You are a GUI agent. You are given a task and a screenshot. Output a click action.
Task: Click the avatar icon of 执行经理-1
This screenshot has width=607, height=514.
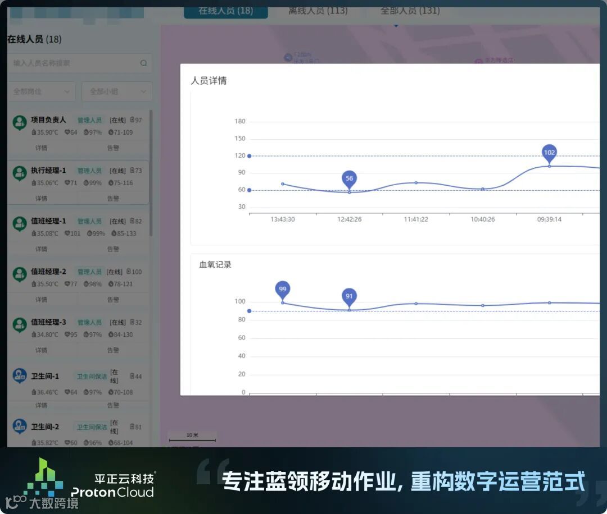pyautogui.click(x=19, y=173)
